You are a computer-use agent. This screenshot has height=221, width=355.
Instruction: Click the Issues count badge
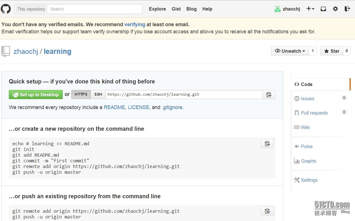coord(344,98)
